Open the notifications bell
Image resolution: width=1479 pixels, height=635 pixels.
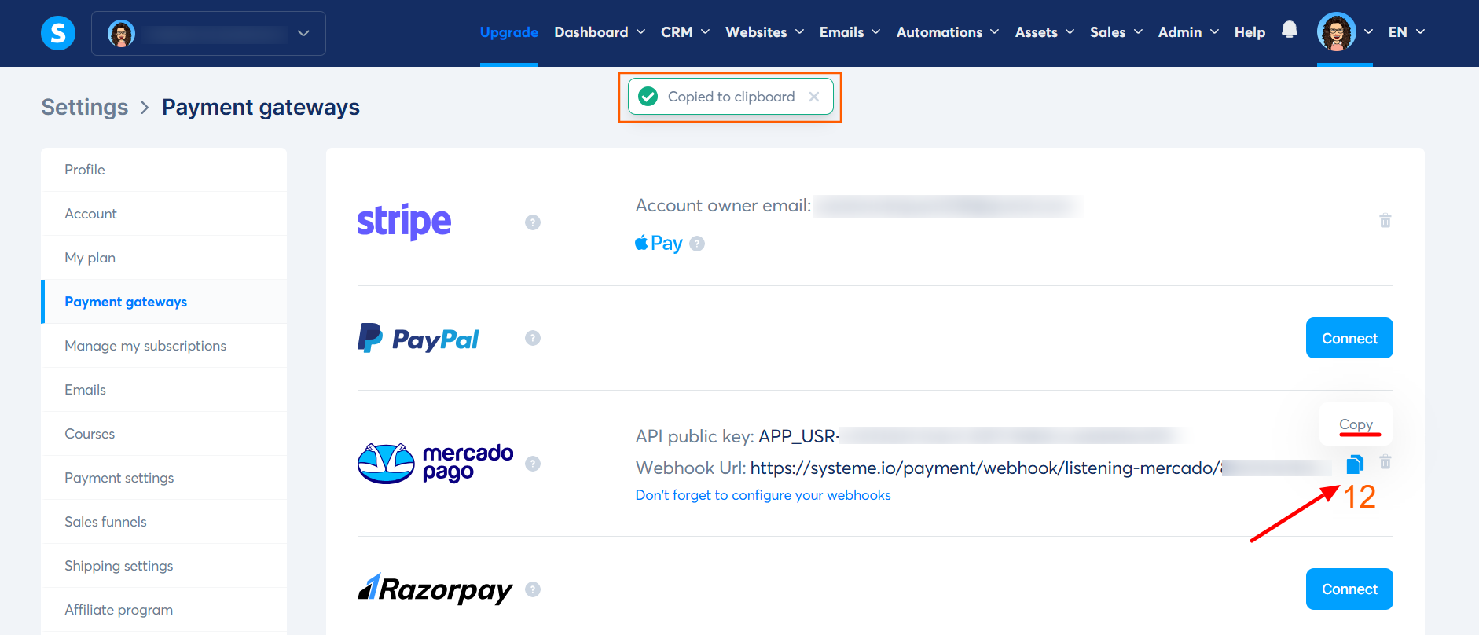coord(1290,30)
